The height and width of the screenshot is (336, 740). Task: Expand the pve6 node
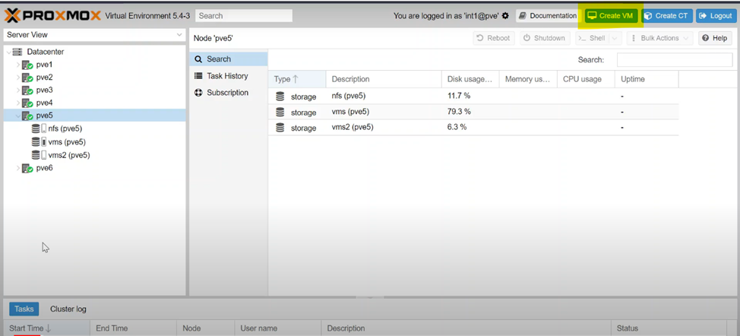coord(18,168)
